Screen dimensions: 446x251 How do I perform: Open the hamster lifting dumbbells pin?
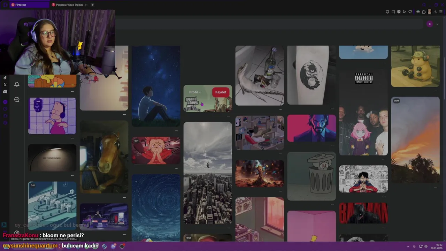click(415, 66)
